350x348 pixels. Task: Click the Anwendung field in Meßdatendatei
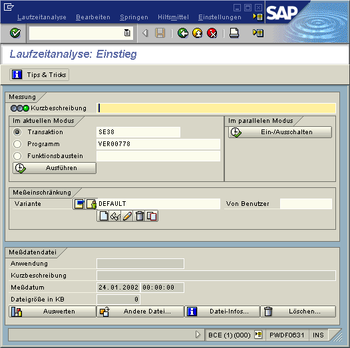click(x=140, y=264)
